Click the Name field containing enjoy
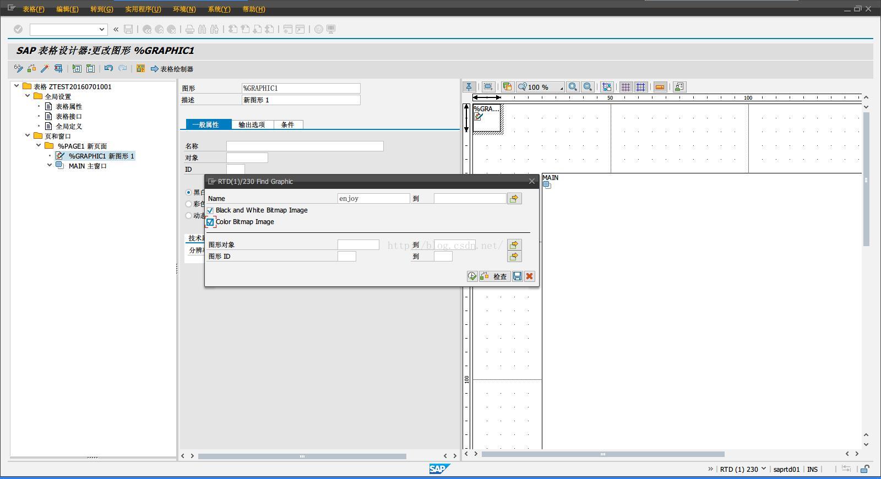The height and width of the screenshot is (479, 881). 374,198
